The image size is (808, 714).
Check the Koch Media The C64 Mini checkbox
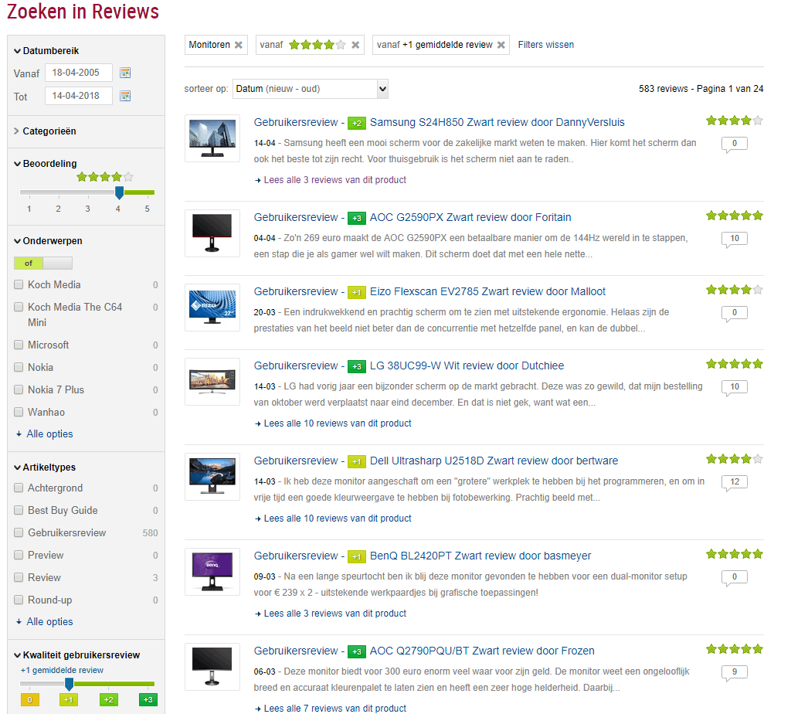(19, 307)
